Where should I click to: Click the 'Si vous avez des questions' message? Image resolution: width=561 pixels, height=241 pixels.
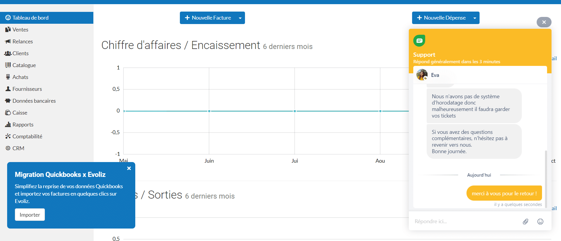pyautogui.click(x=474, y=142)
